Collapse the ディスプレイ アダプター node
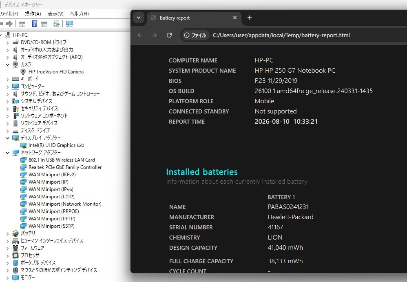Viewport: 407px width, 282px height. tap(7, 138)
